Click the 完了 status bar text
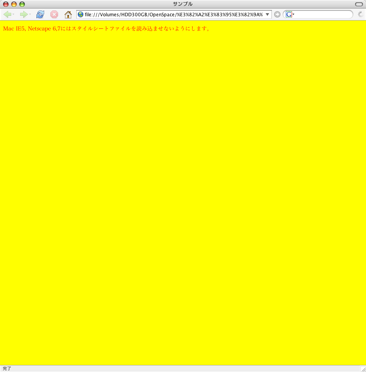This screenshot has width=366, height=372. pos(7,369)
